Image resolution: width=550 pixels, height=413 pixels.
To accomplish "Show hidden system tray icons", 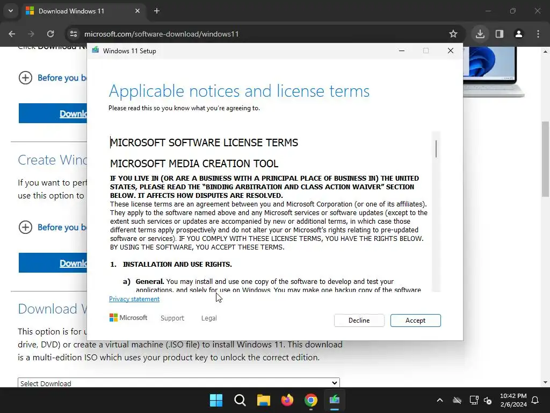I will pos(439,400).
